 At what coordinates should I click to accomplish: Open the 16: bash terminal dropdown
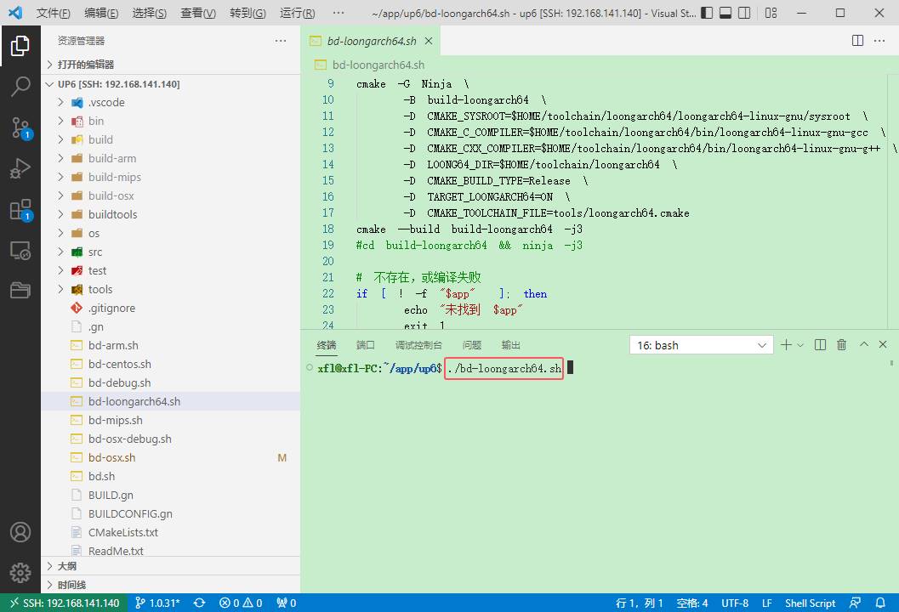(x=701, y=345)
